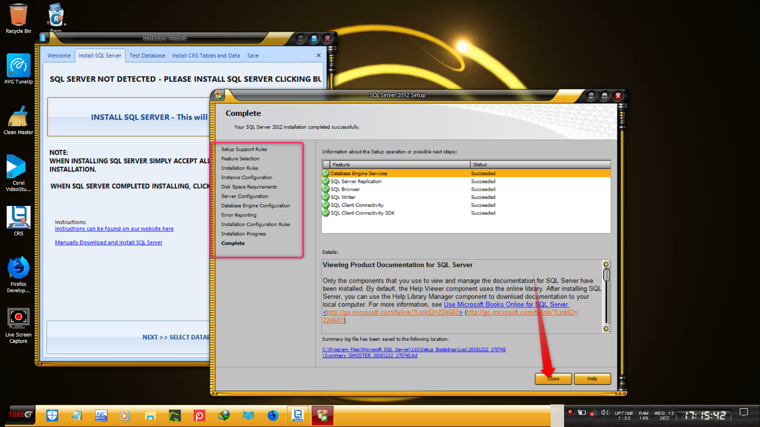Switch to the Welcome tab in Database Wizard
The image size is (760, 427).
click(59, 56)
